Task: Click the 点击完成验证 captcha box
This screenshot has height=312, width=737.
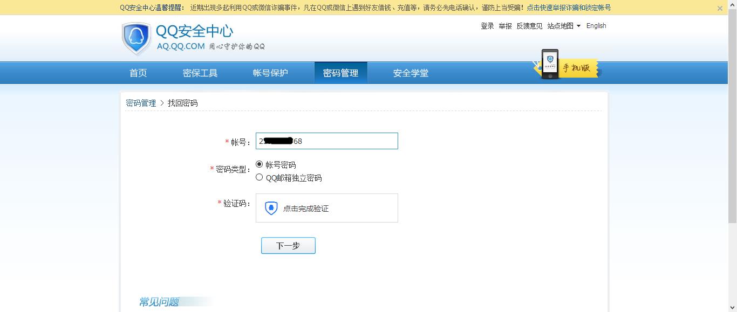Action: coord(327,208)
